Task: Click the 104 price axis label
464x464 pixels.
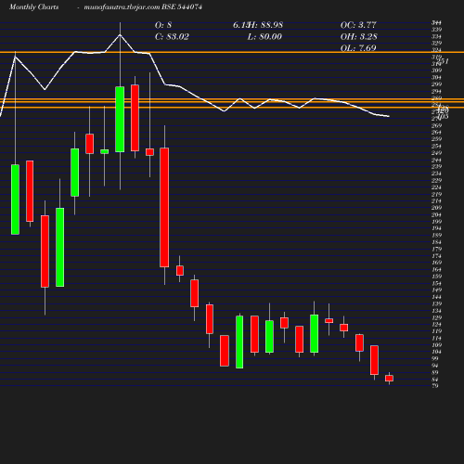Action: 436,352
